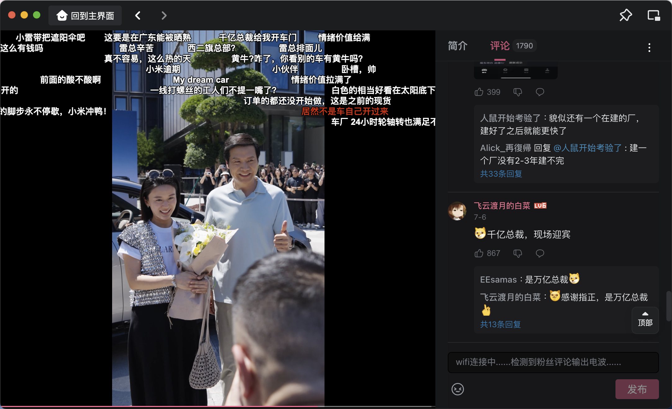Click the video progress bar
This screenshot has height=409, width=672.
(x=217, y=407)
